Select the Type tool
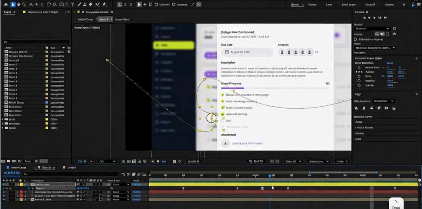Screen dimensions: 422x209 coord(73,5)
